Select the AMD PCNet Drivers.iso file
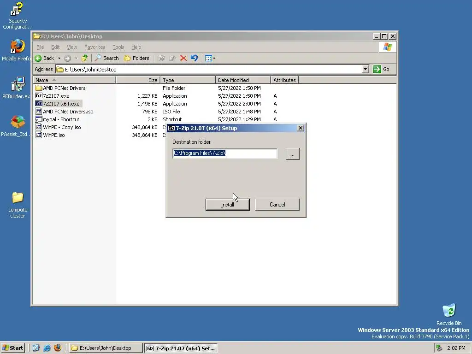This screenshot has height=354, width=472. [65, 112]
